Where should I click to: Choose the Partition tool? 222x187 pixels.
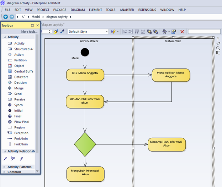coord(18,60)
